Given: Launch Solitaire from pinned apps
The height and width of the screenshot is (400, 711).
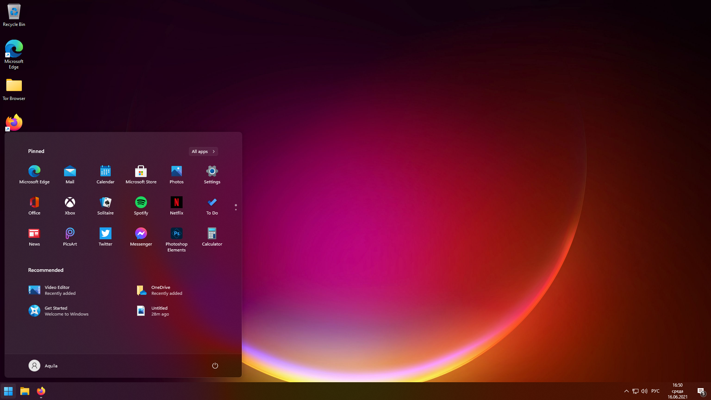Looking at the screenshot, I should [105, 205].
